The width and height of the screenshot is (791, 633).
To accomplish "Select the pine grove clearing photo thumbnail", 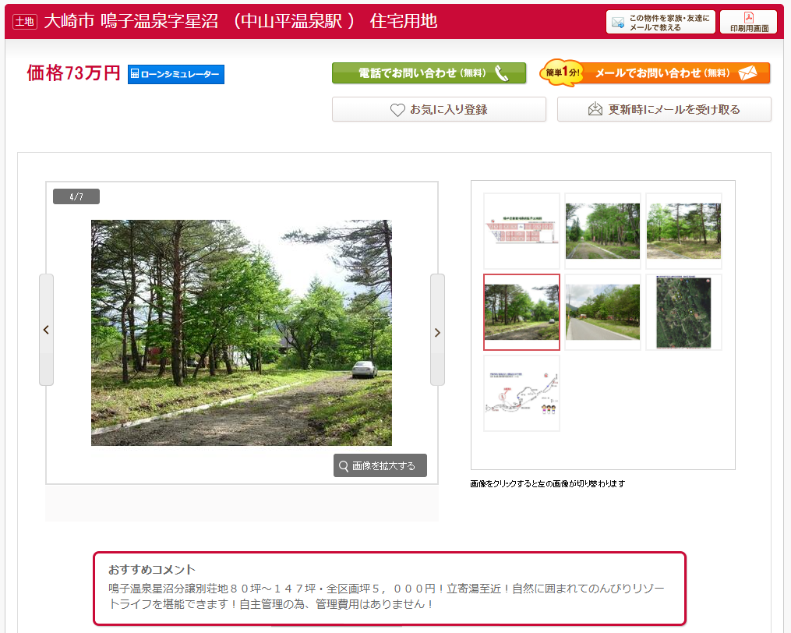I will pos(683,231).
